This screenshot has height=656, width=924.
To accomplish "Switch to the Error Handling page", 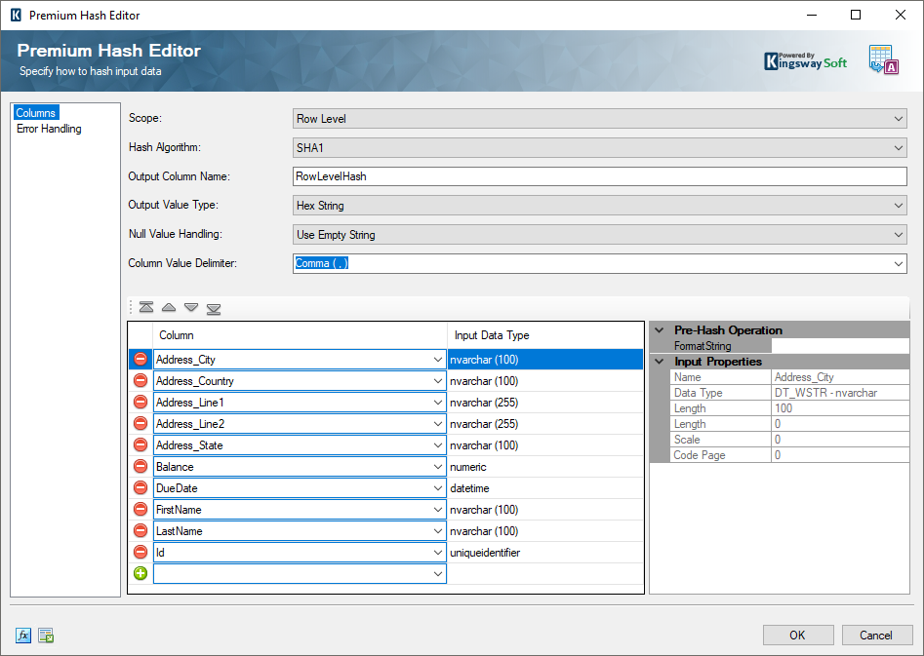I will (49, 128).
